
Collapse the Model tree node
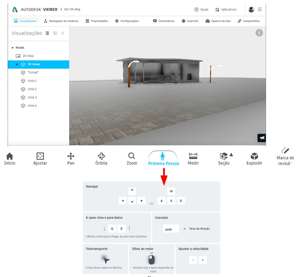13,48
